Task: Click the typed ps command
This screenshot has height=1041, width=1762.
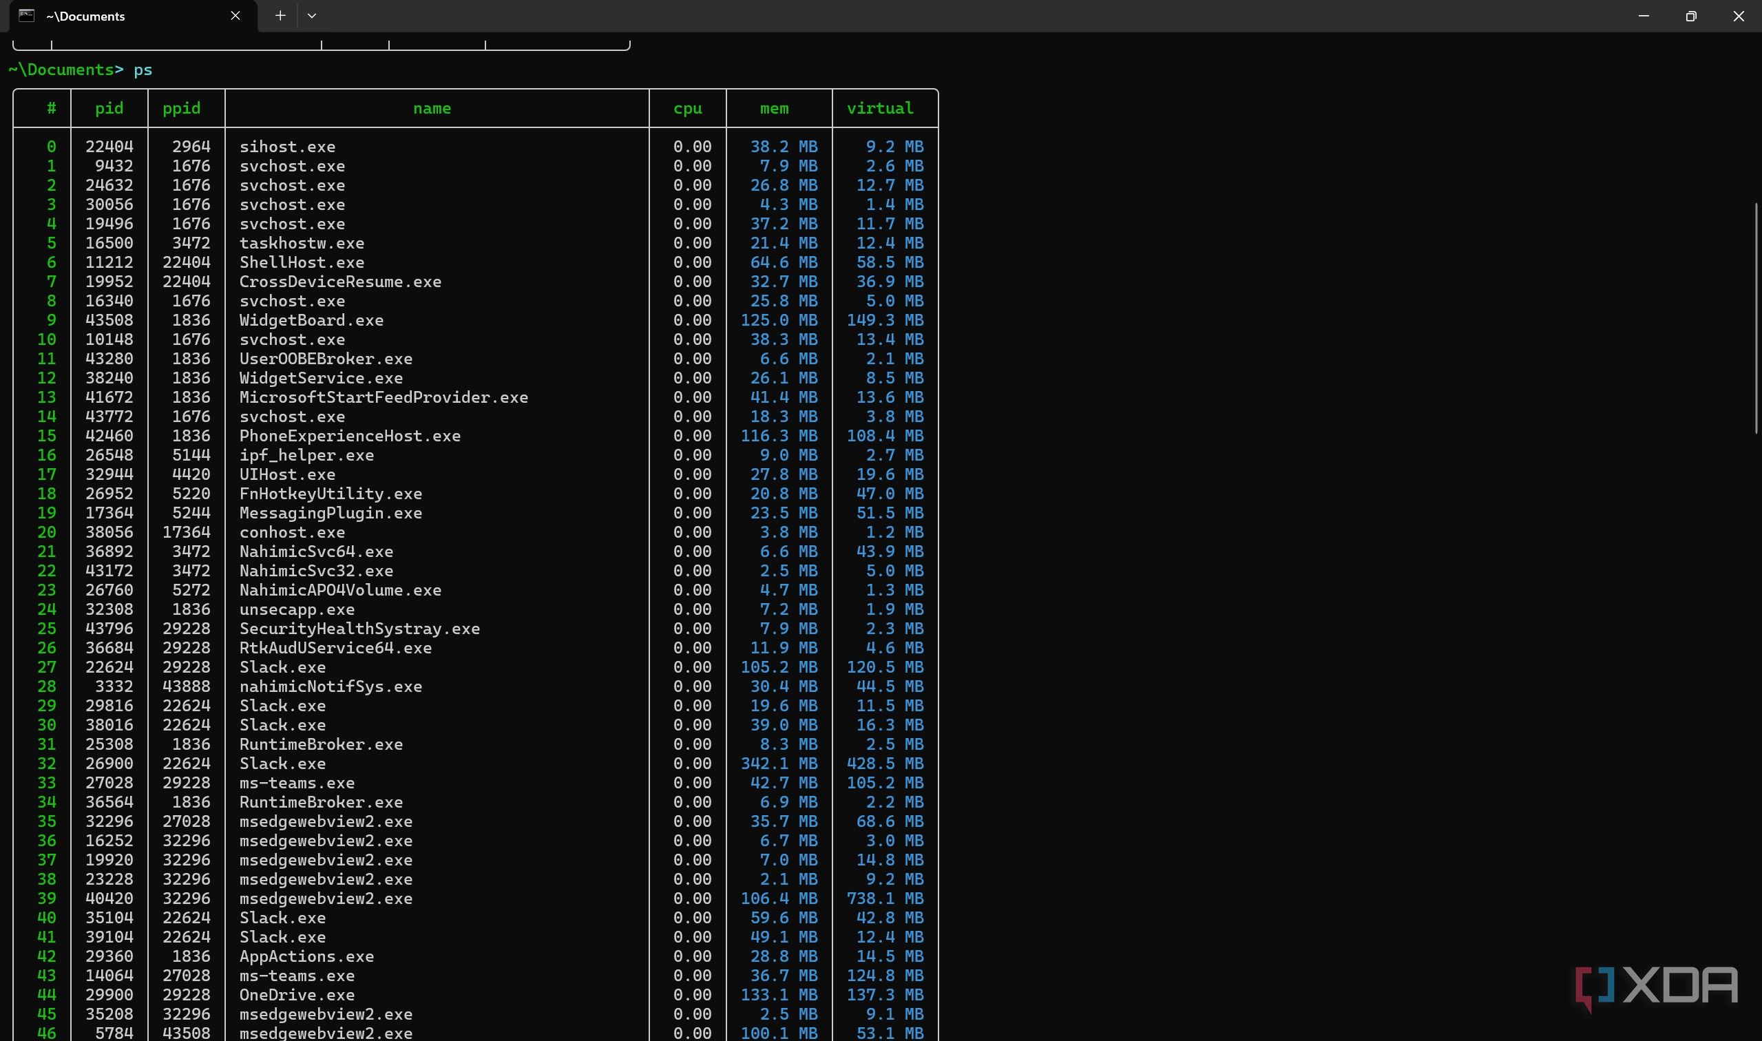Action: (143, 70)
